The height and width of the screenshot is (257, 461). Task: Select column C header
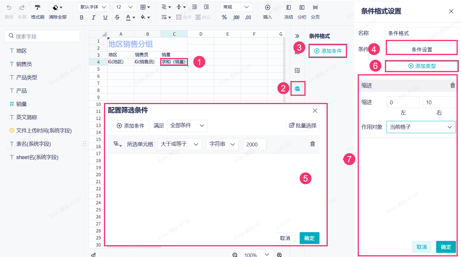click(x=174, y=34)
